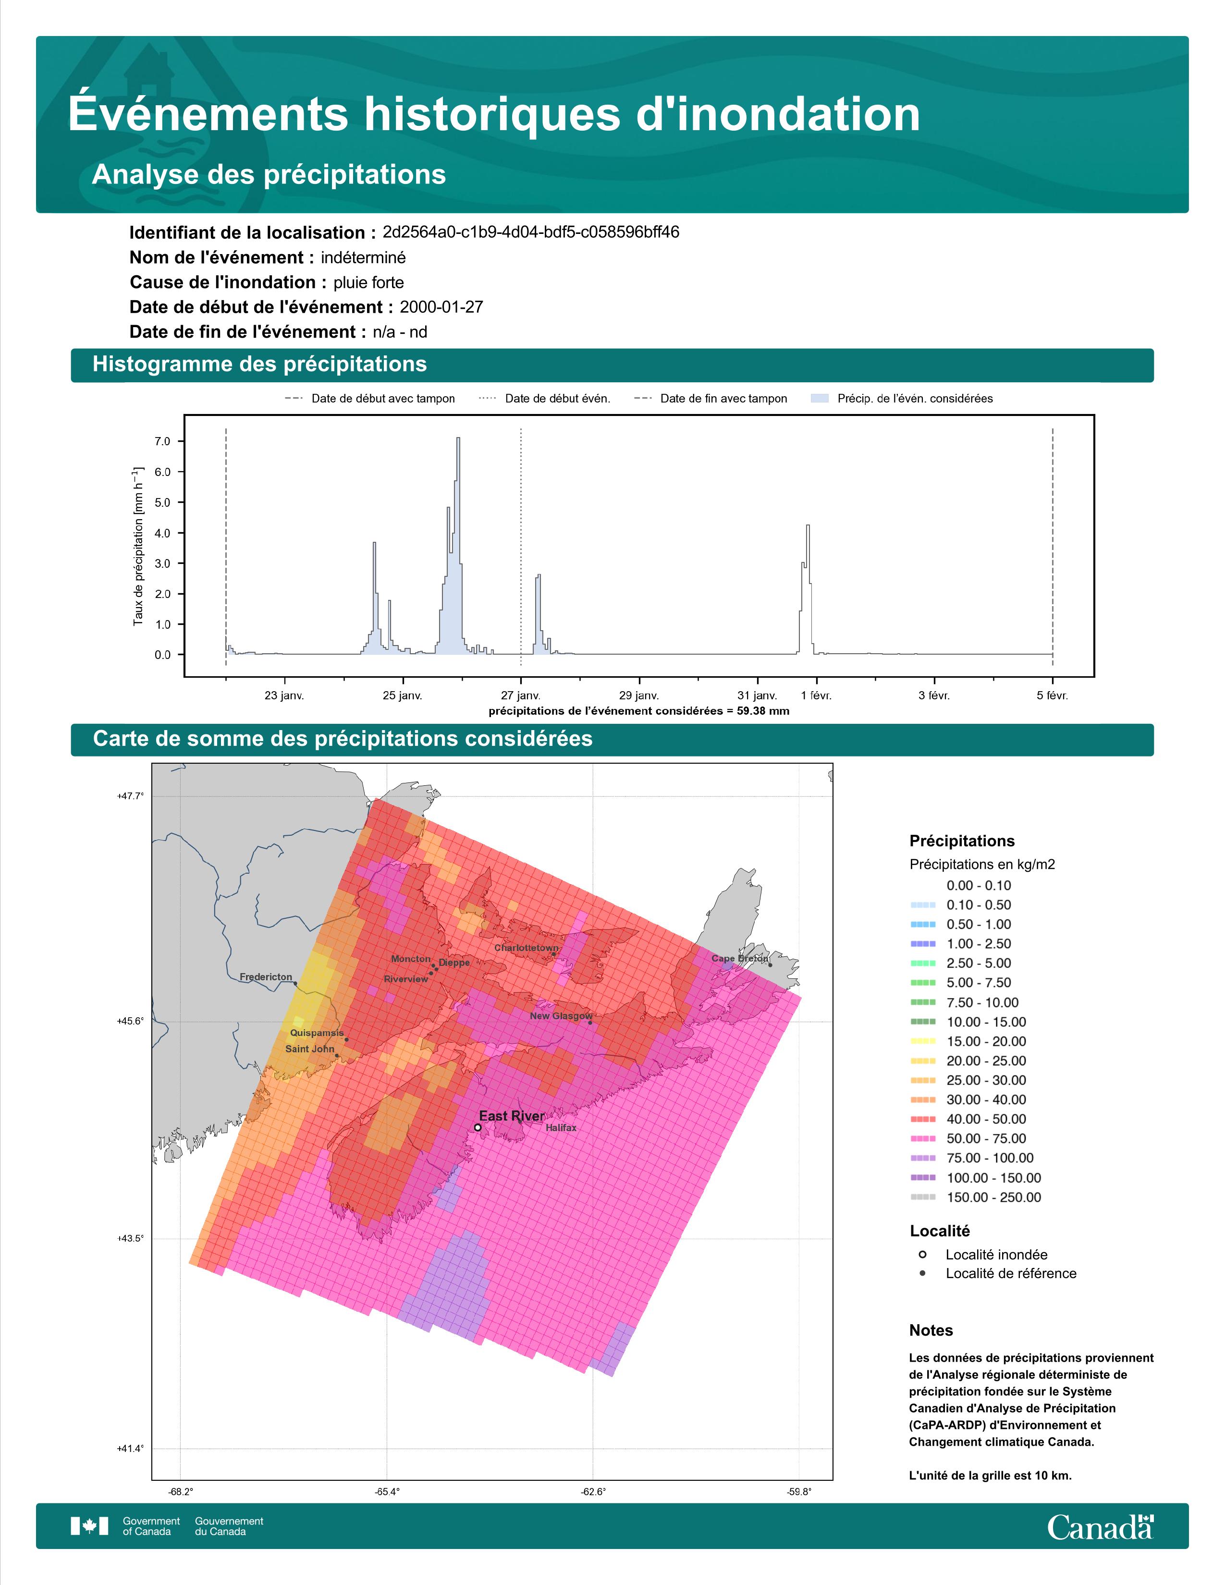Click the text précipitations considérées = 59.38 mm
Image resolution: width=1225 pixels, height=1585 pixels.
[x=639, y=711]
